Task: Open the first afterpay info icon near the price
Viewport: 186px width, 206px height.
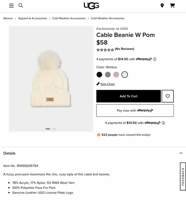Action: pos(155,59)
